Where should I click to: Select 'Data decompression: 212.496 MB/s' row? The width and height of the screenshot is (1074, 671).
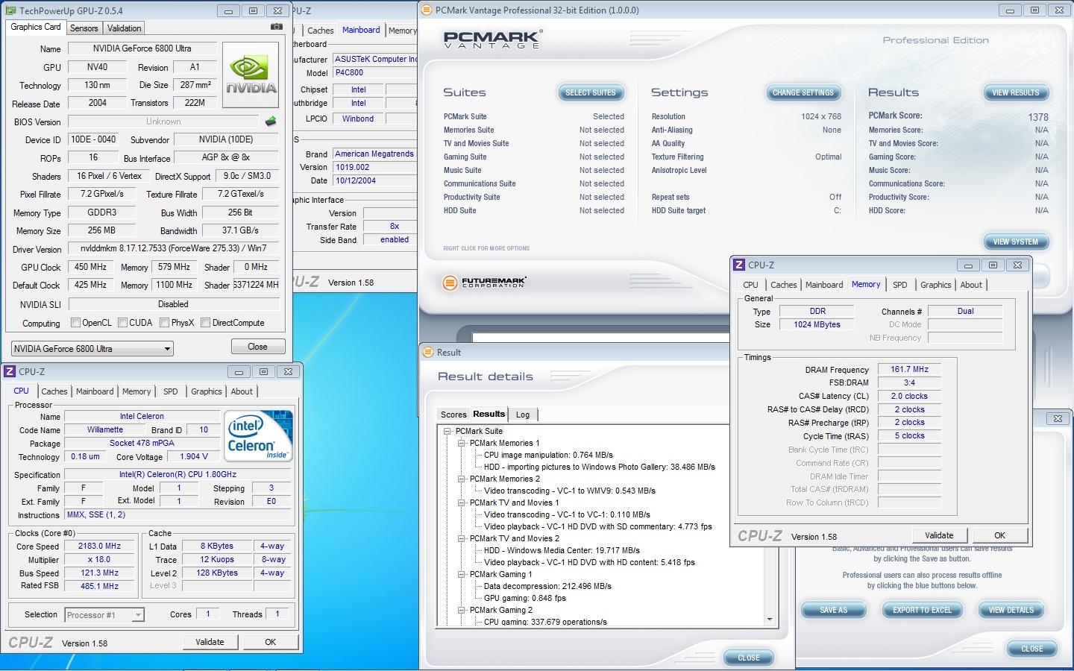pyautogui.click(x=547, y=586)
